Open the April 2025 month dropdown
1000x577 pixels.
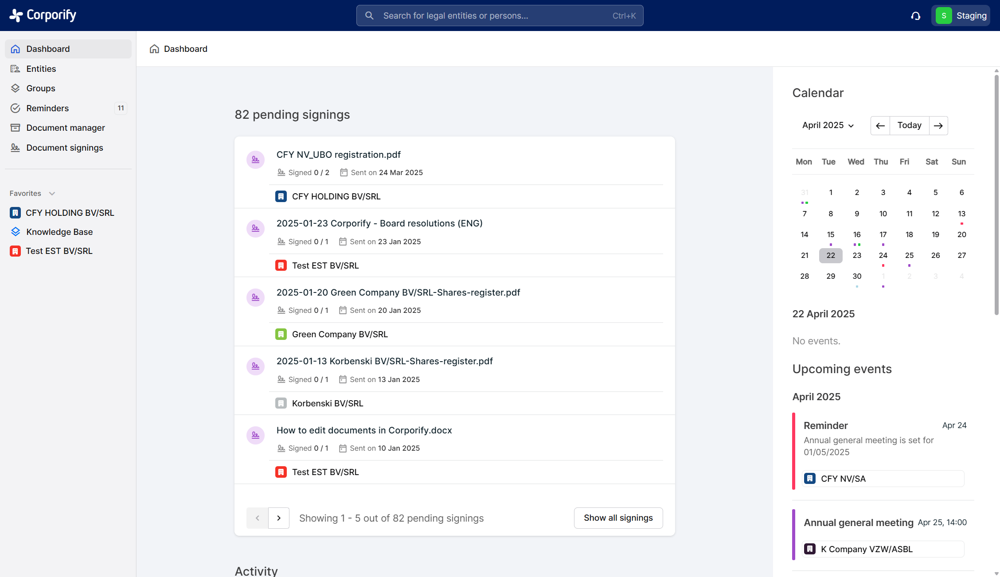pos(828,125)
